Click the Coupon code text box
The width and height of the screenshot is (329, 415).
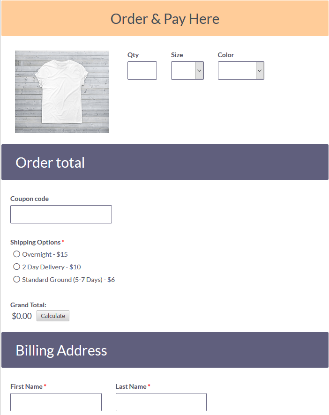coord(61,214)
